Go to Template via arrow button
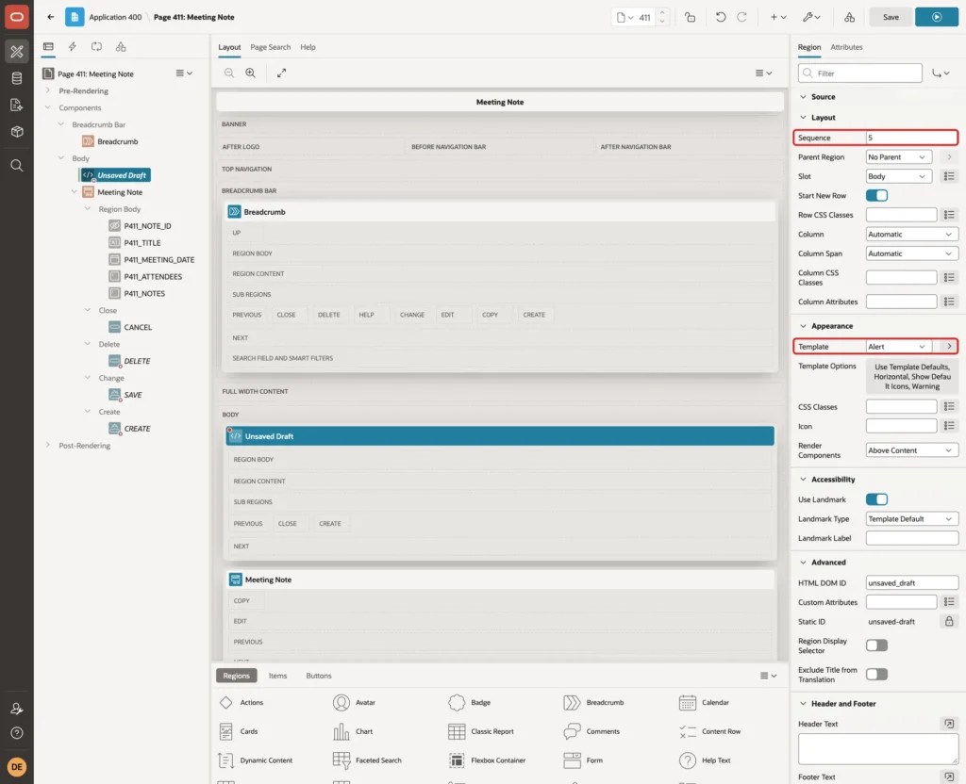 [949, 347]
